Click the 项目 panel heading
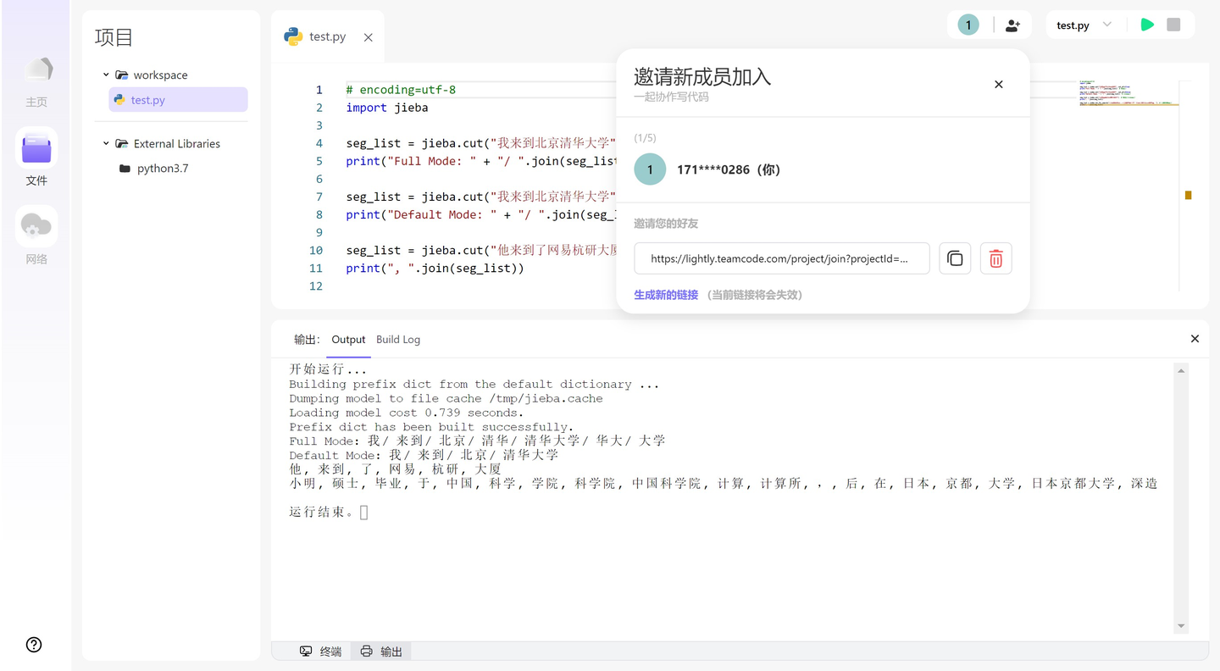The image size is (1220, 671). point(114,37)
